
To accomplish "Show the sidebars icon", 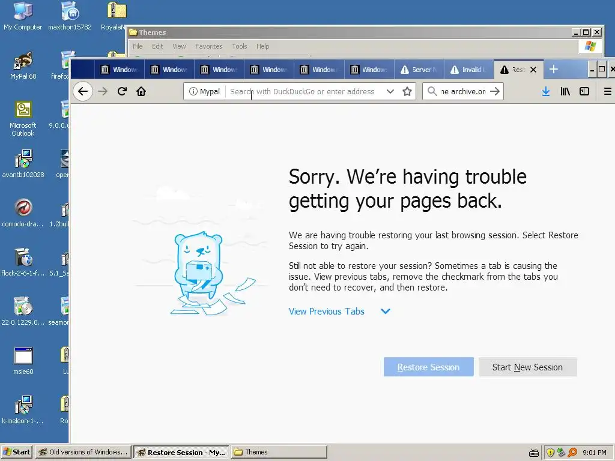I will point(584,91).
